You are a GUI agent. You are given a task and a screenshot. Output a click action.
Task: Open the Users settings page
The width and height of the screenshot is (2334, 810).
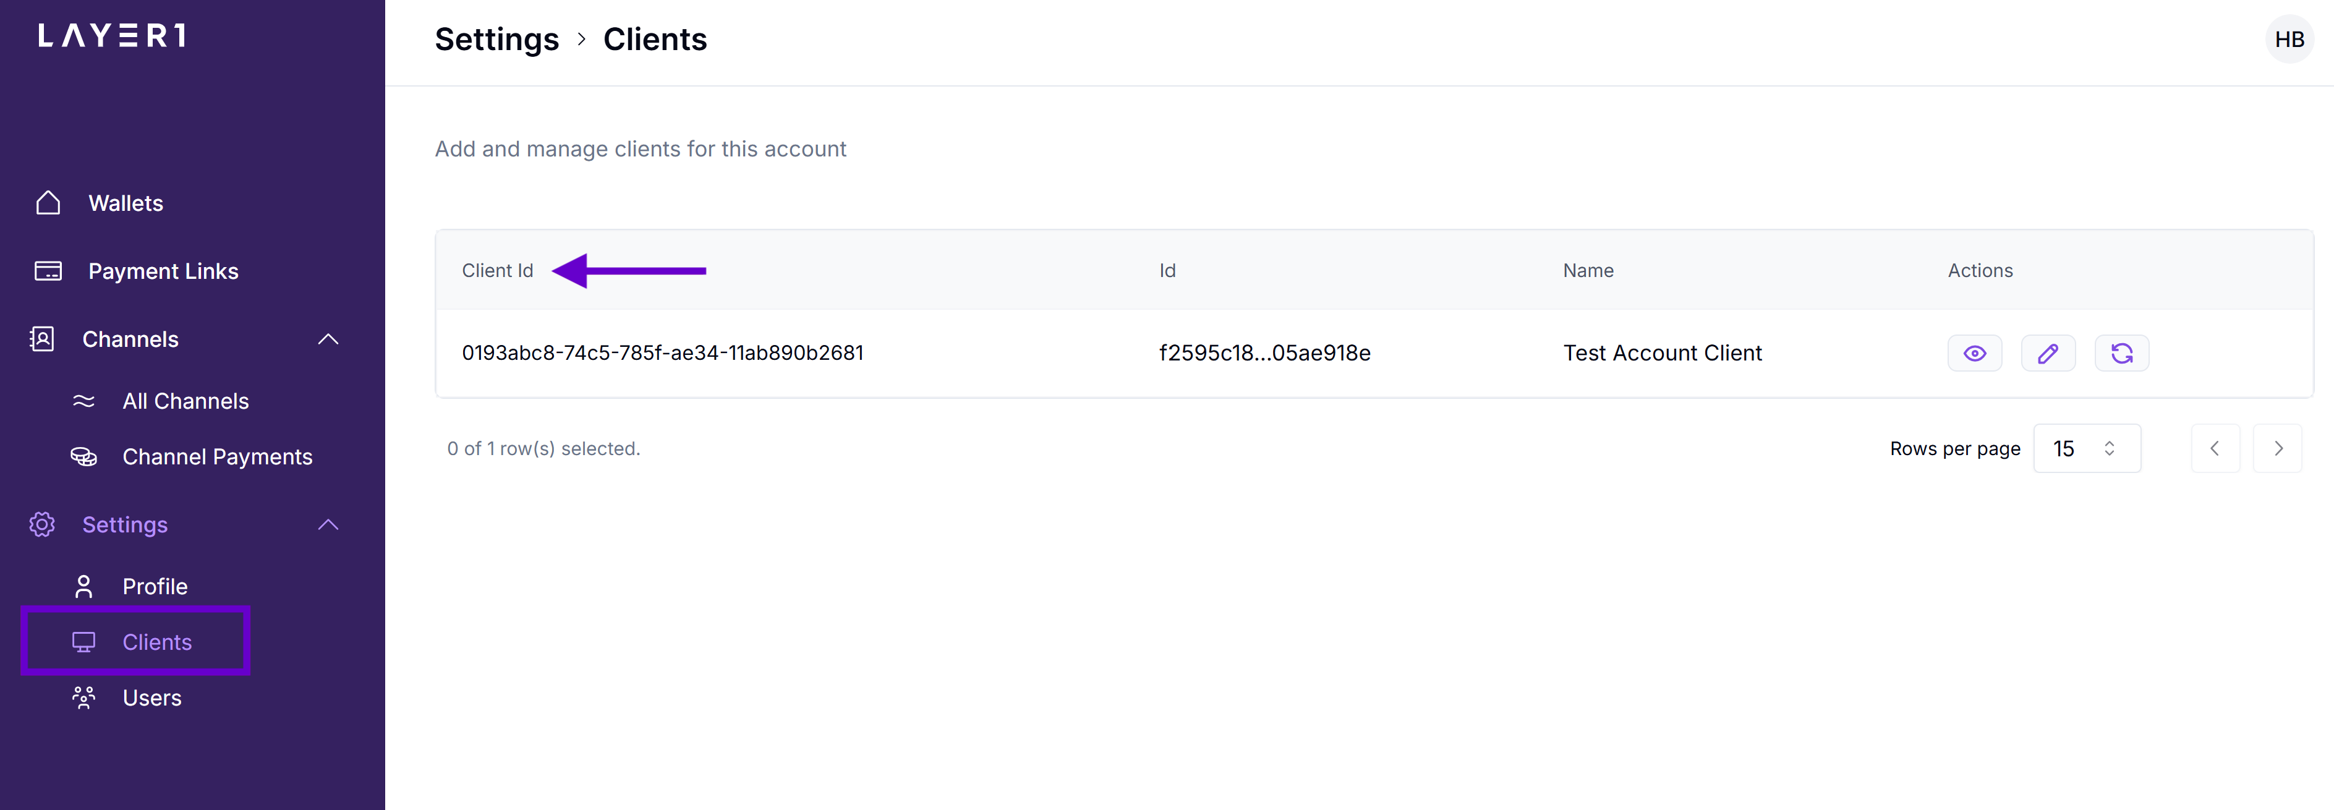tap(152, 697)
